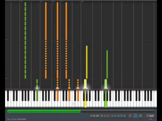Viewport: 162px width, 121px height.
Task: Click the Quit button
Action: [151, 116]
